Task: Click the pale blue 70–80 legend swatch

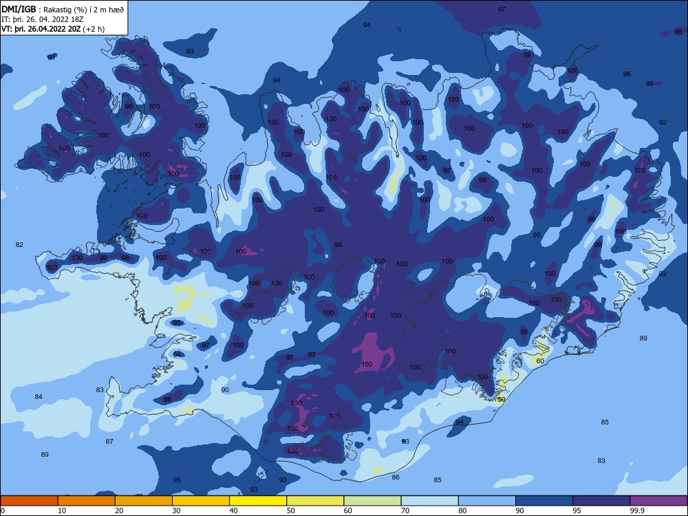Action: [429, 501]
